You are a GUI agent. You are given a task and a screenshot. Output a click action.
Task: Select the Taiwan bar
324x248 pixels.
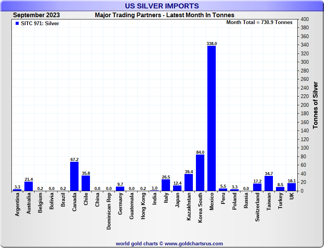click(x=269, y=184)
